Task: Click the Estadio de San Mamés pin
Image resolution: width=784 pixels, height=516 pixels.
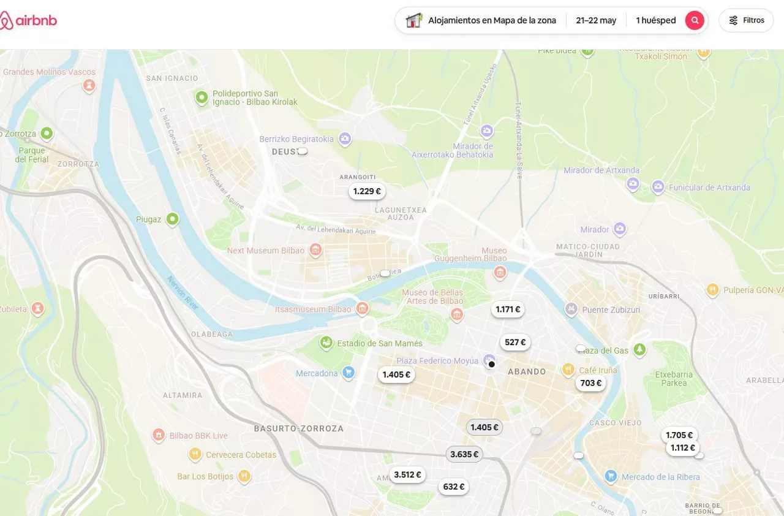Action: [326, 342]
